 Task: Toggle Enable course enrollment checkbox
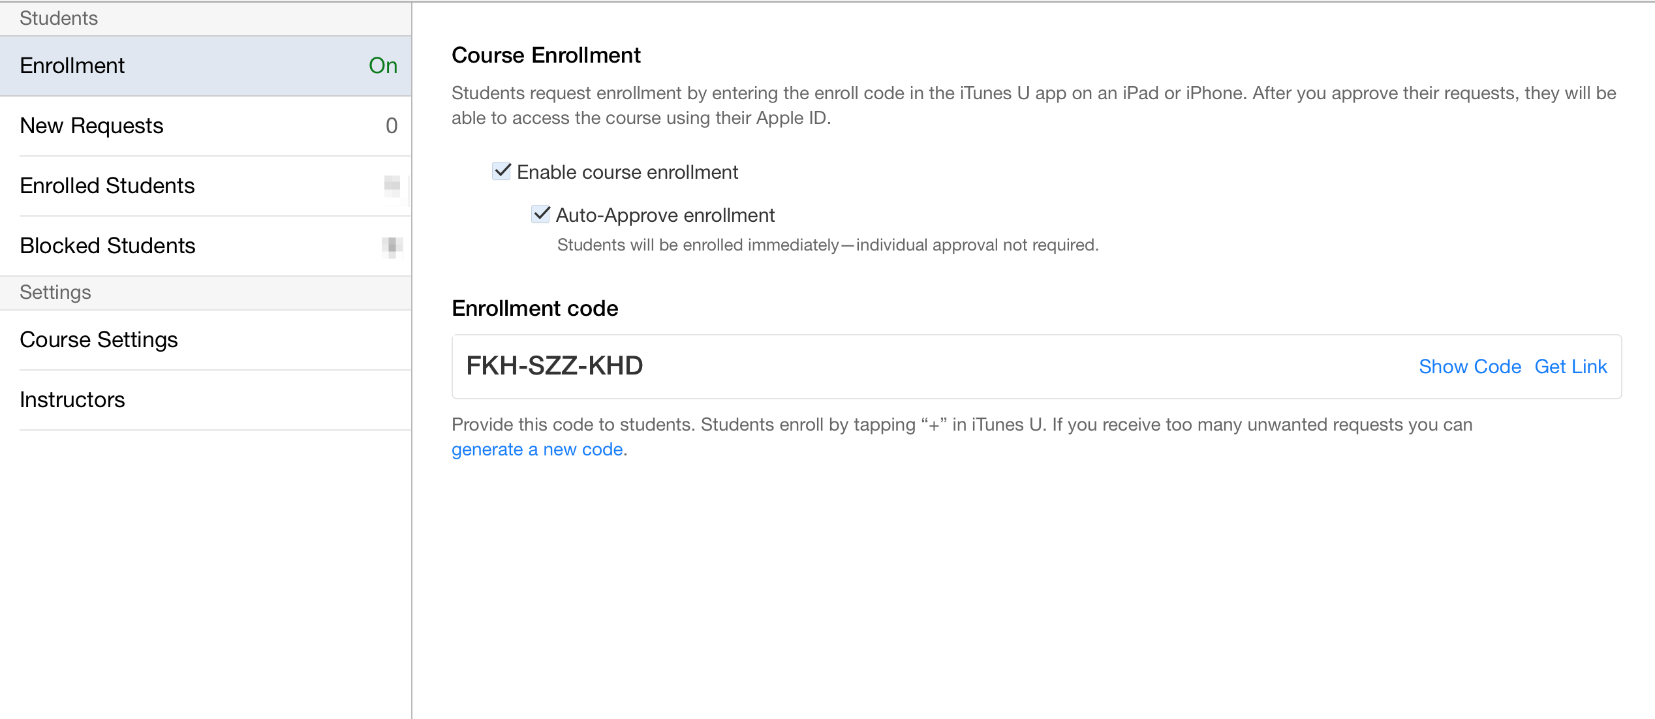(x=501, y=172)
